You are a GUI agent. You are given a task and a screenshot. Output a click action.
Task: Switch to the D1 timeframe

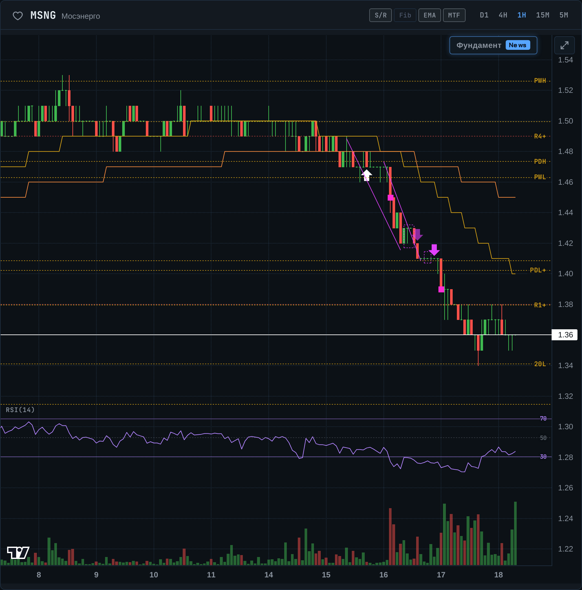click(484, 15)
